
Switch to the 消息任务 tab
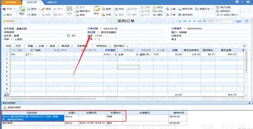[x=52, y=2]
